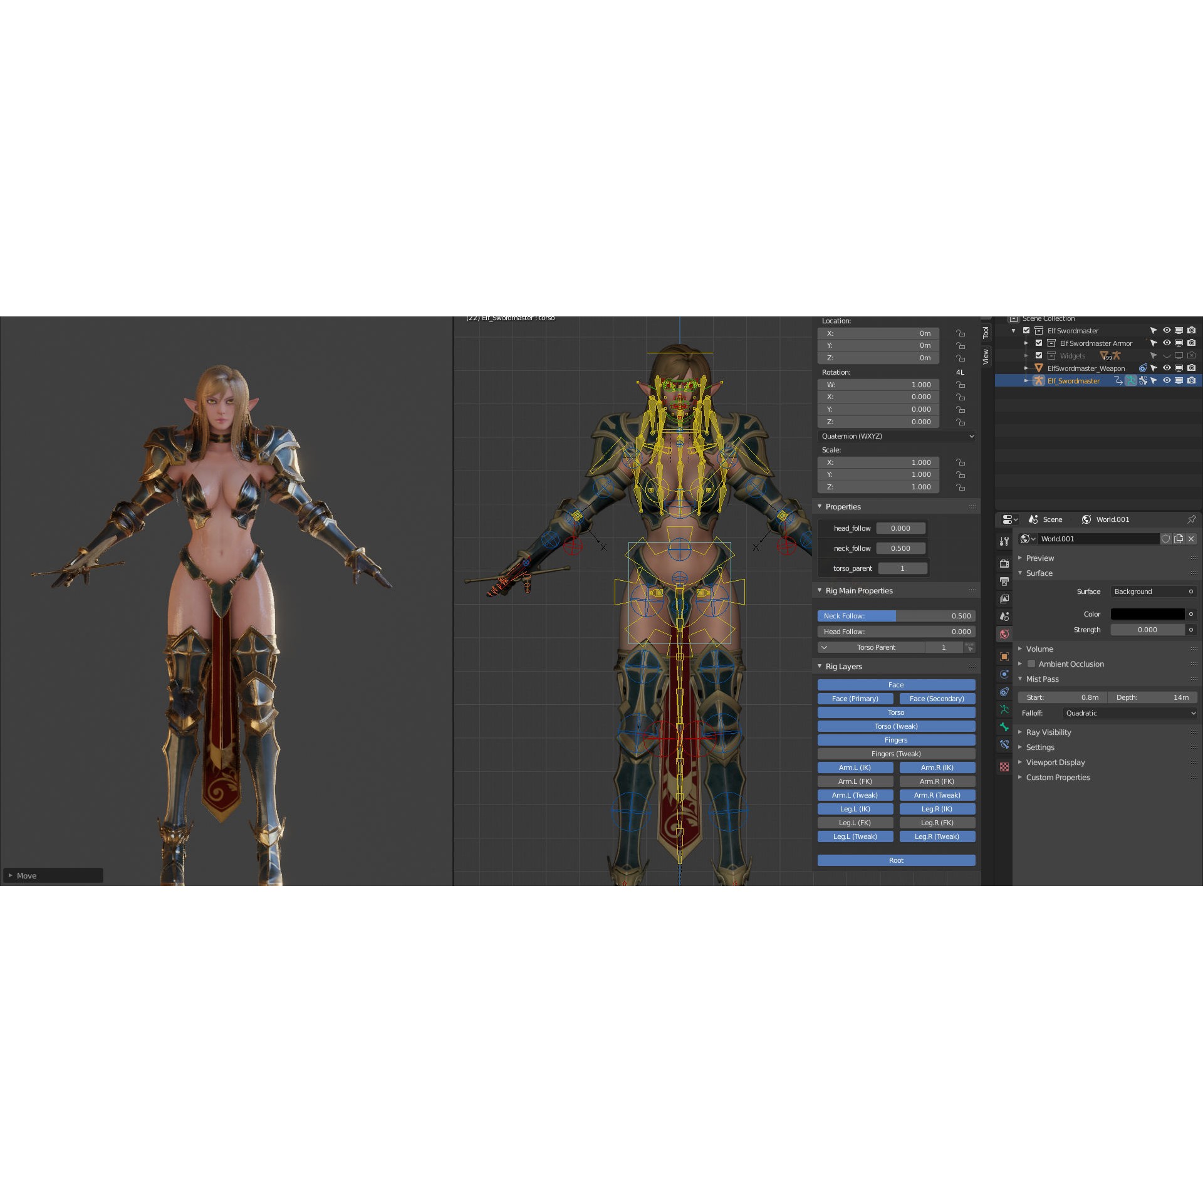Toggle selectability arrow for Elf Swordmaster Armor

click(x=1154, y=343)
